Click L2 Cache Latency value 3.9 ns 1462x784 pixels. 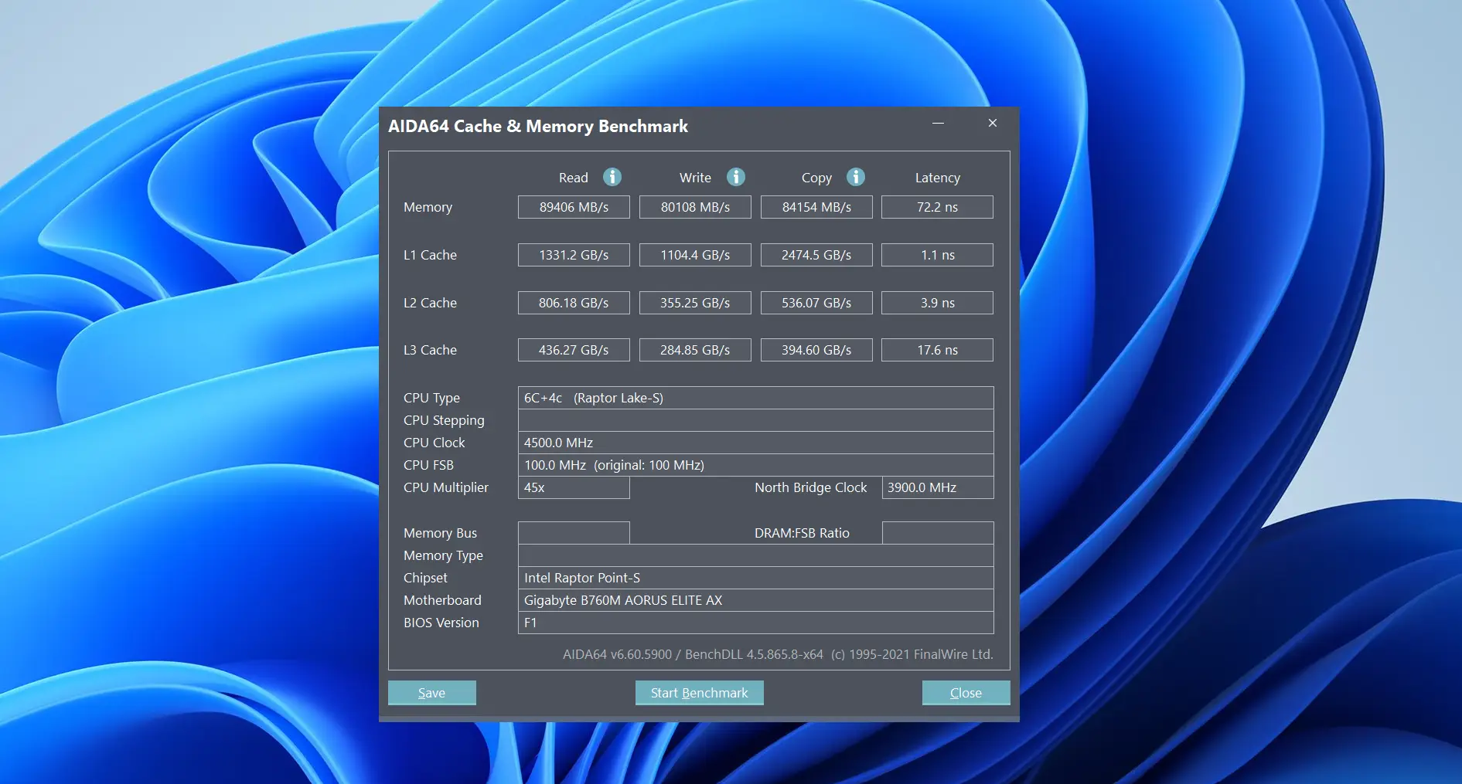937,303
